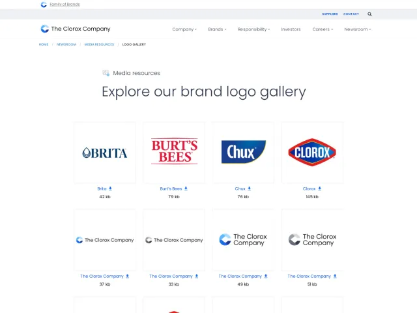The image size is (417, 313).
Task: Go to Home breadcrumb
Action: pyautogui.click(x=44, y=44)
